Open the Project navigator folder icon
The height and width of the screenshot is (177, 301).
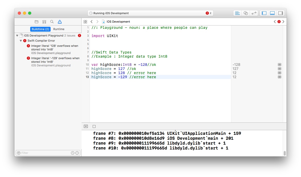[36, 22]
